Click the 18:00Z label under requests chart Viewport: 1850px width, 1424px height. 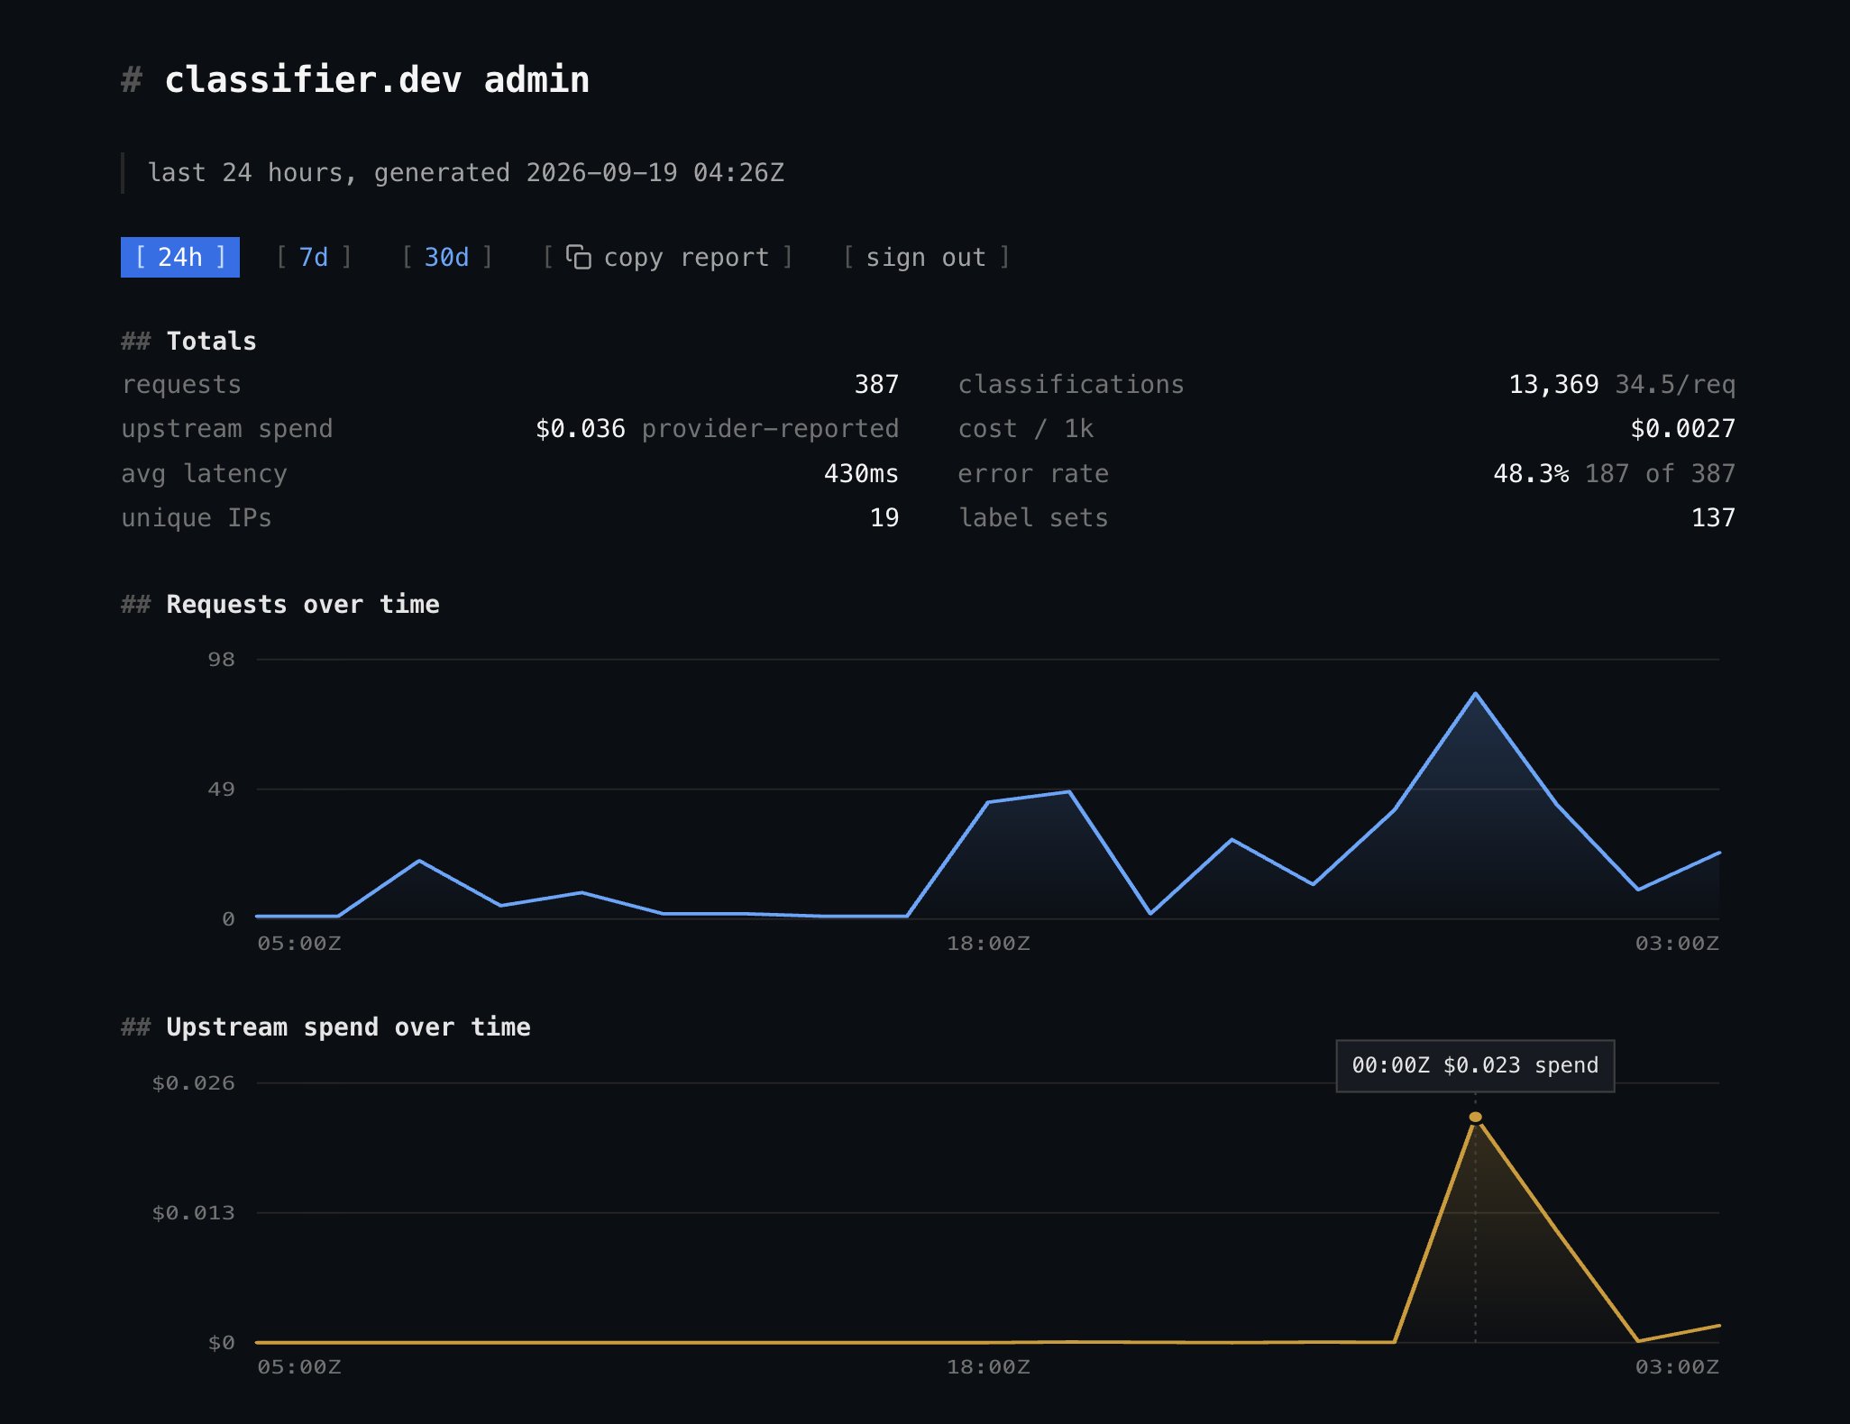click(988, 944)
